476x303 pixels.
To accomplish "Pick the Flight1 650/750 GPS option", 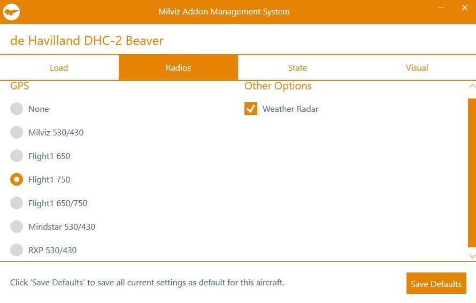I will point(17,203).
